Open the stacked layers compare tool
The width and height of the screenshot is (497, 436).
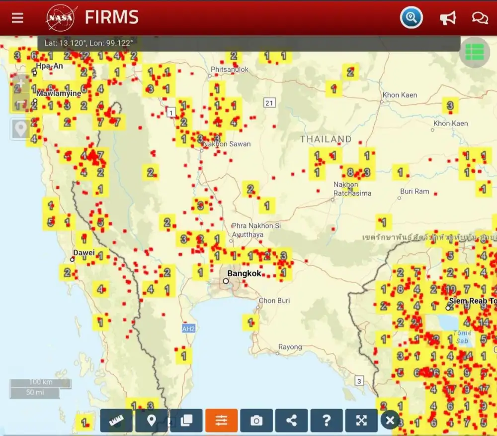(x=186, y=421)
